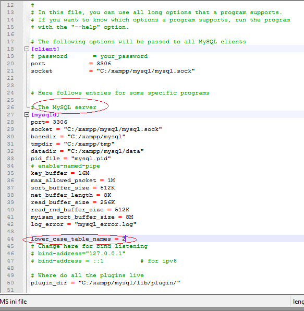Screen dimensions: 304x311
Task: Click the 'bind-address = ::1' comment line
Action: pyautogui.click(x=67, y=261)
